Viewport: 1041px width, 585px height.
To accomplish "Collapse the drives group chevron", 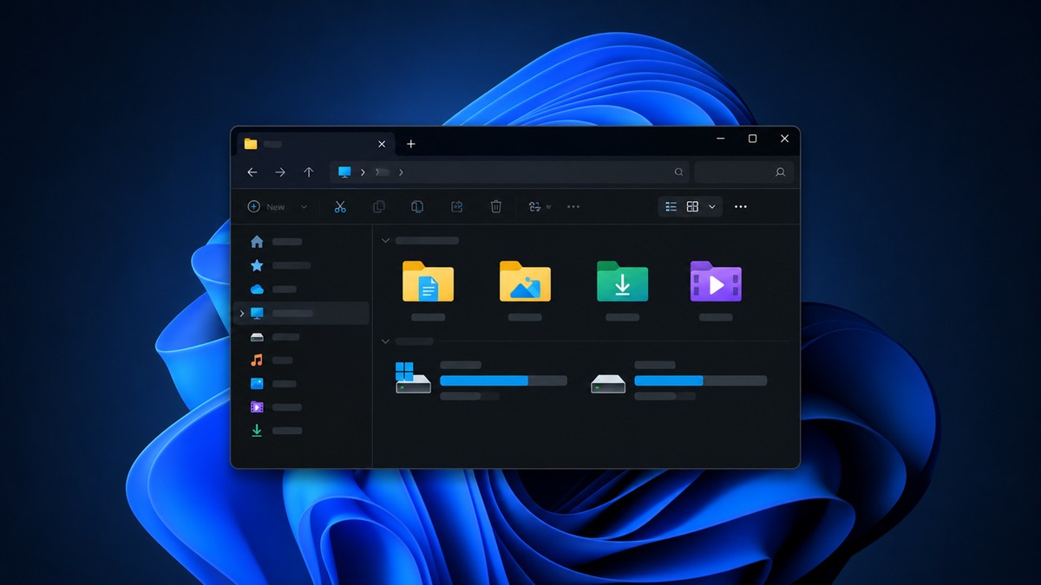I will 386,341.
